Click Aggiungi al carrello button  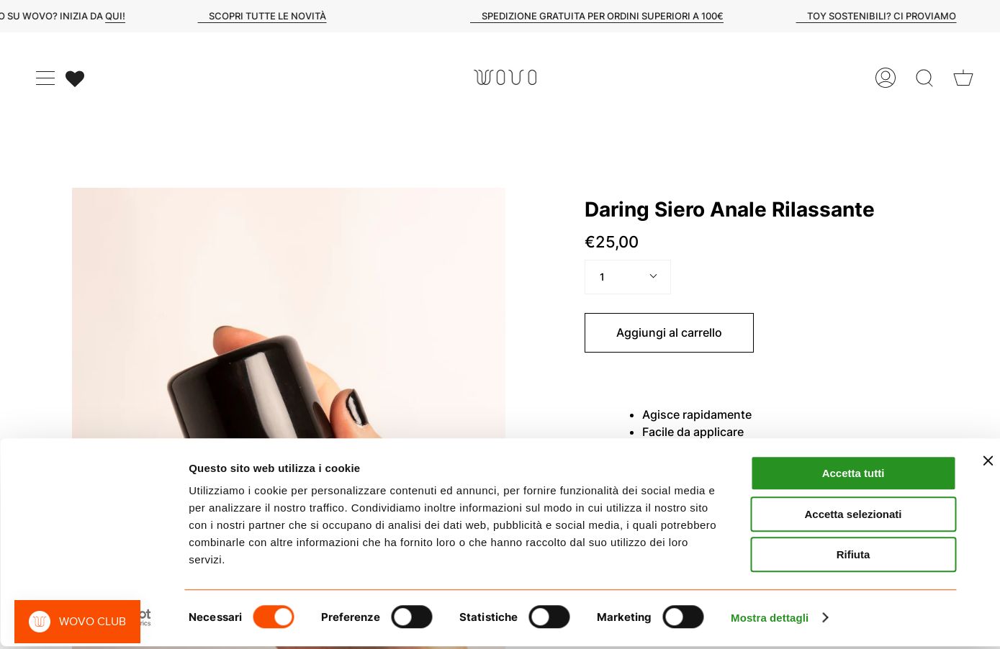[x=669, y=332]
